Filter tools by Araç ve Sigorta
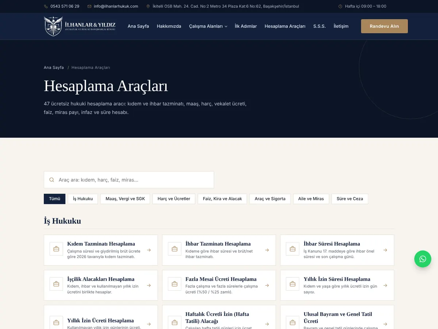Image resolution: width=438 pixels, height=329 pixels. pos(270,199)
